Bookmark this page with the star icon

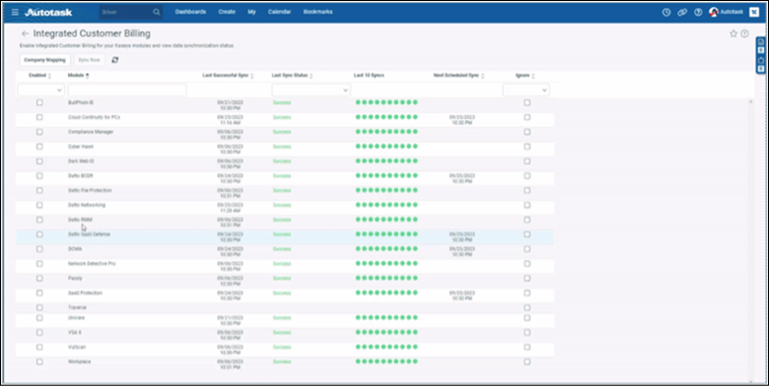pos(734,33)
